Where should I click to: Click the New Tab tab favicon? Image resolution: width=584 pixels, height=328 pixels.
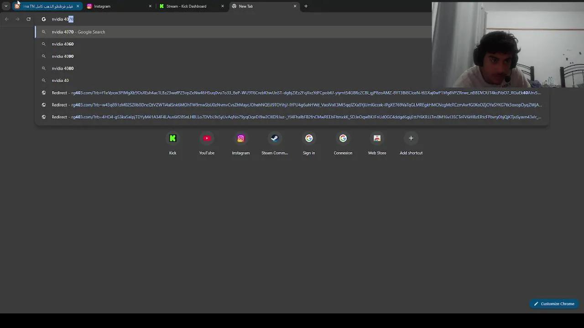point(234,6)
